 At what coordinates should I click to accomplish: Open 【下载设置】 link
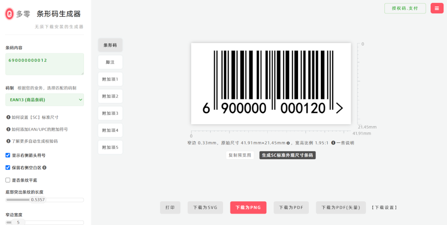point(384,207)
